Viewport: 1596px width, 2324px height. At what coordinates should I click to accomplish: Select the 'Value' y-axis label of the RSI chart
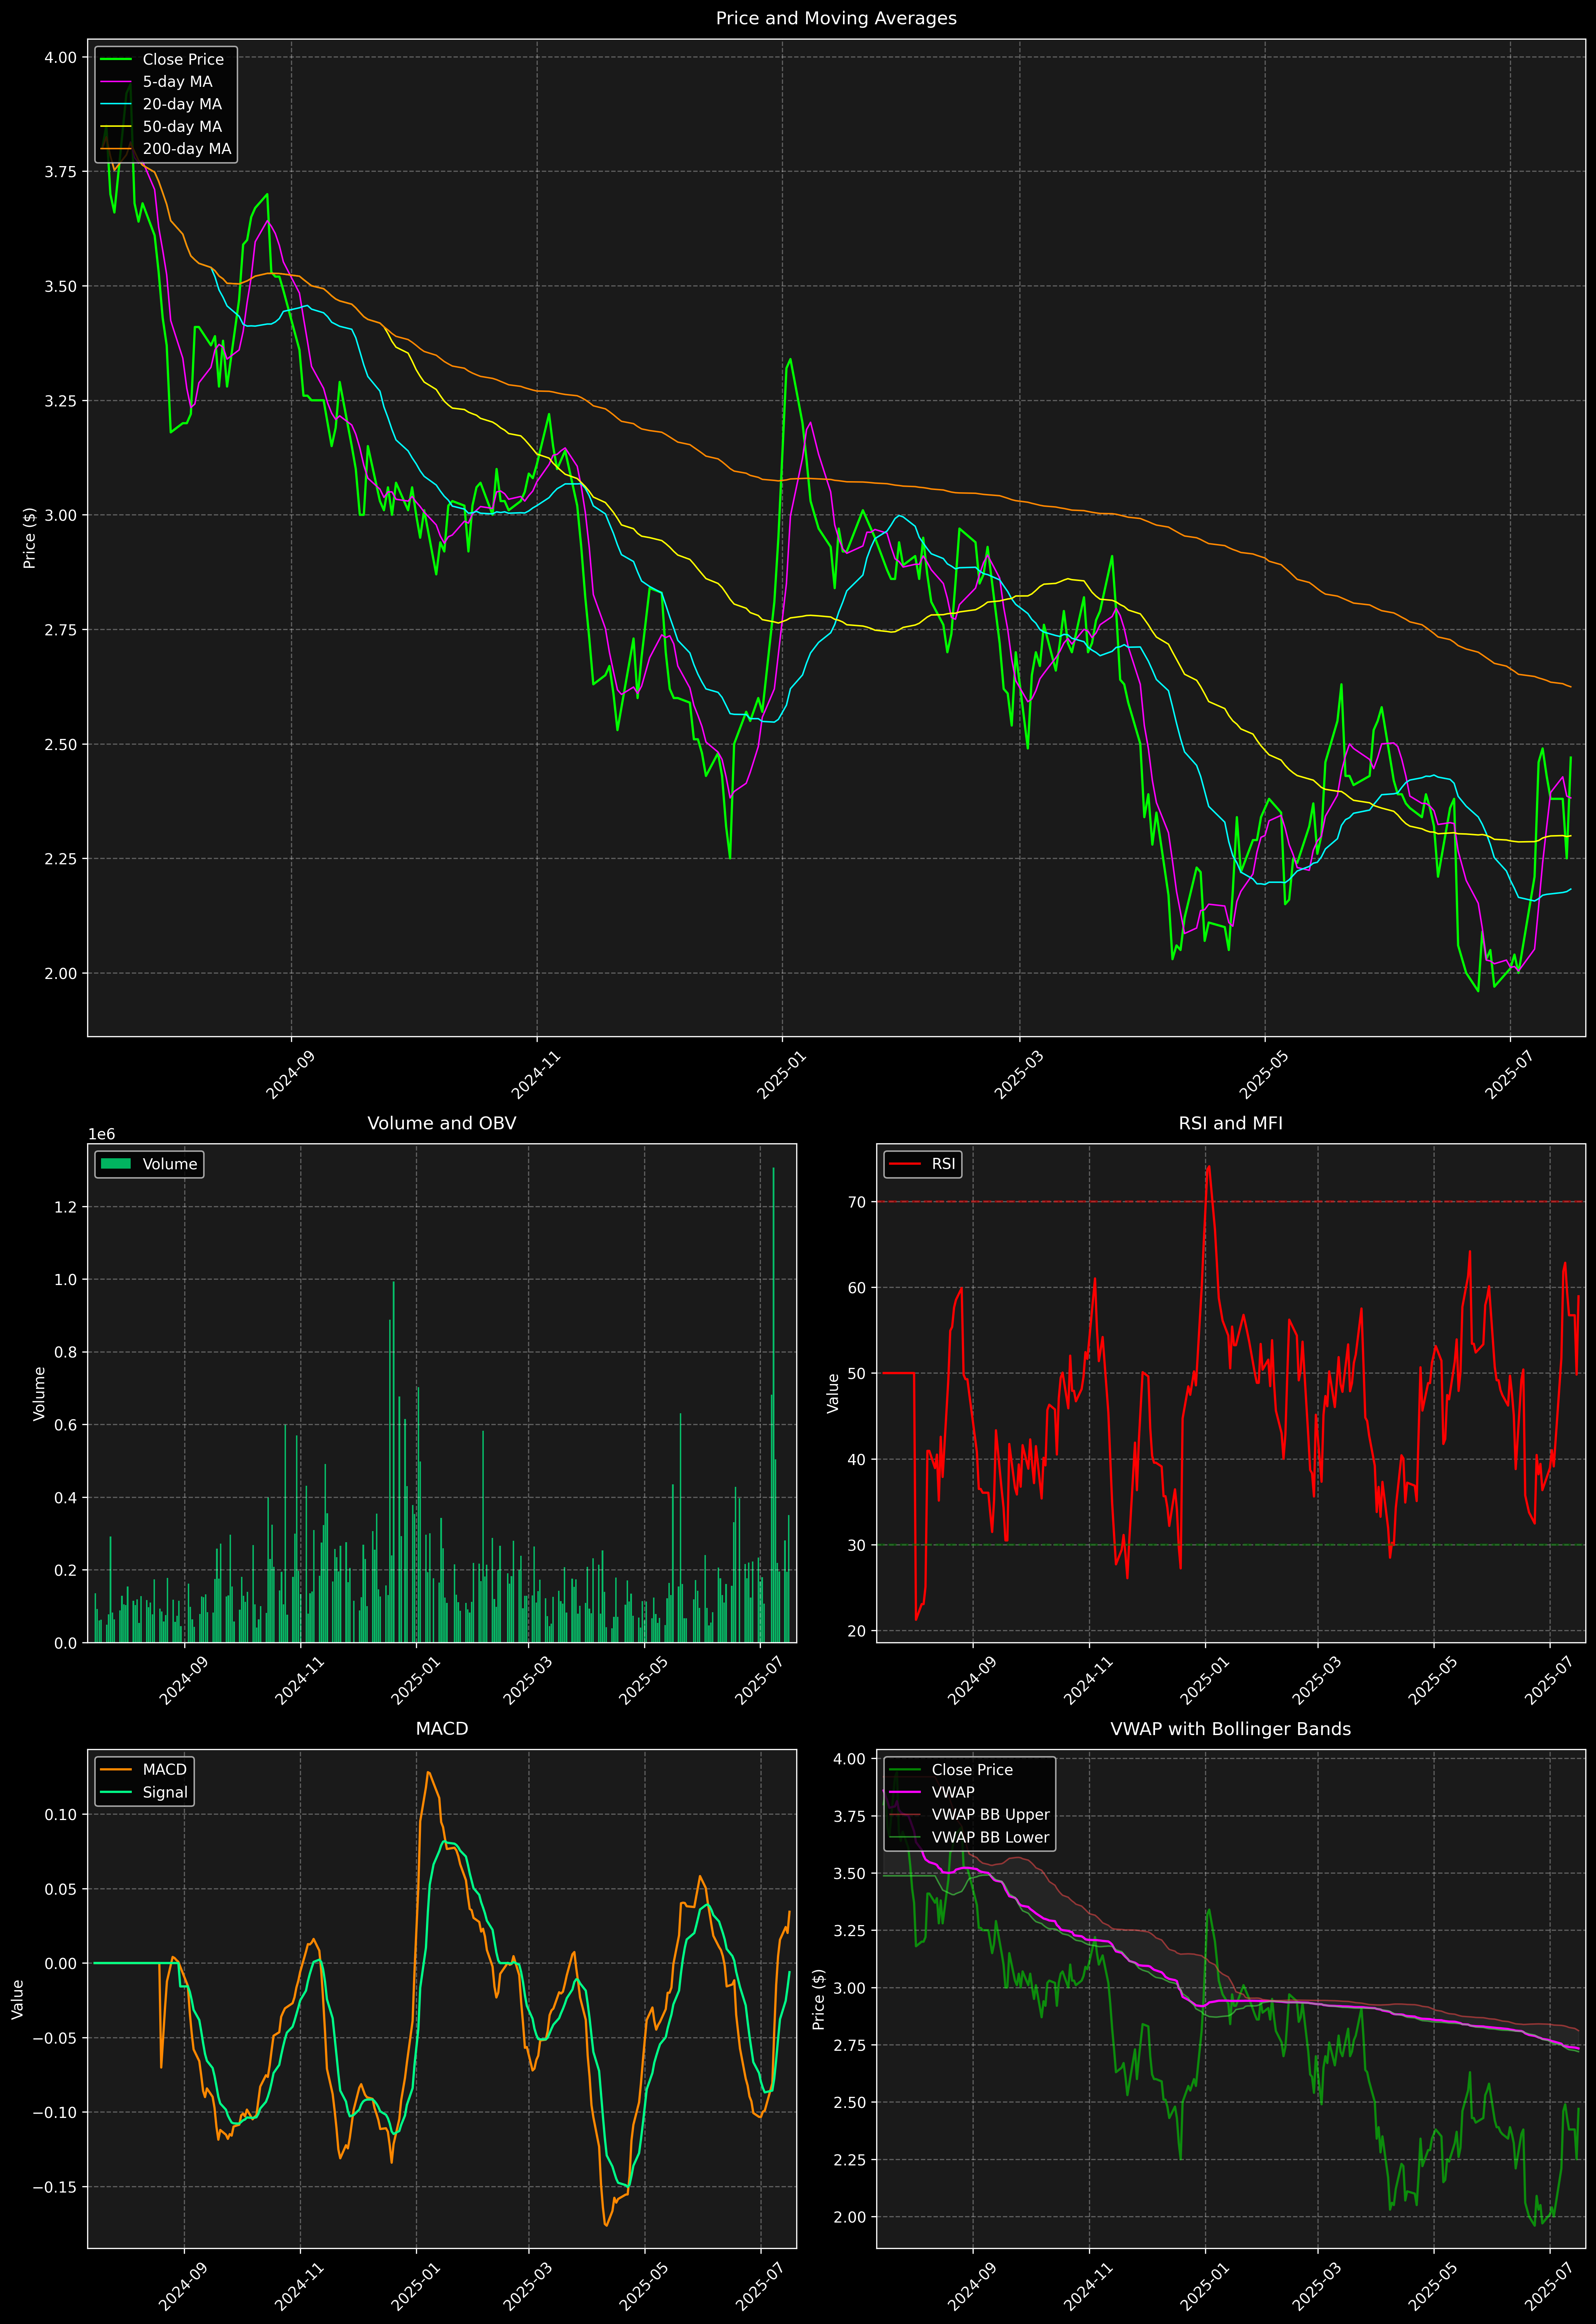(x=833, y=1393)
